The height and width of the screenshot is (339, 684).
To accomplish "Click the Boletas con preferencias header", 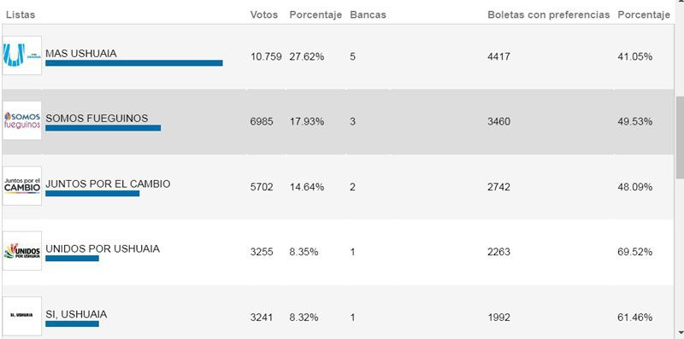I will pos(548,15).
